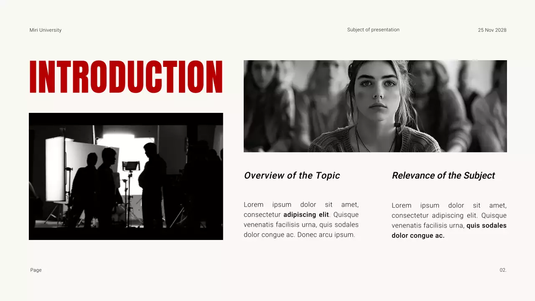Screen dimensions: 535x301
Task: Select the 02. page number
Action: coord(503,270)
